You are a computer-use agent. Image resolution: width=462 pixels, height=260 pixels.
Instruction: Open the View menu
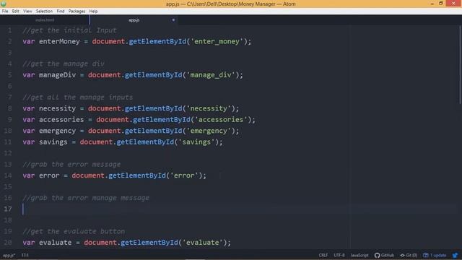(x=27, y=12)
